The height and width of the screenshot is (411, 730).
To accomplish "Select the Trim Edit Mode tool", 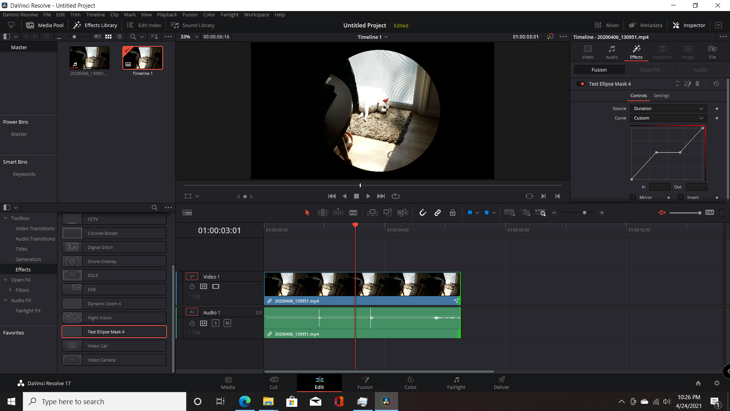I will [322, 213].
